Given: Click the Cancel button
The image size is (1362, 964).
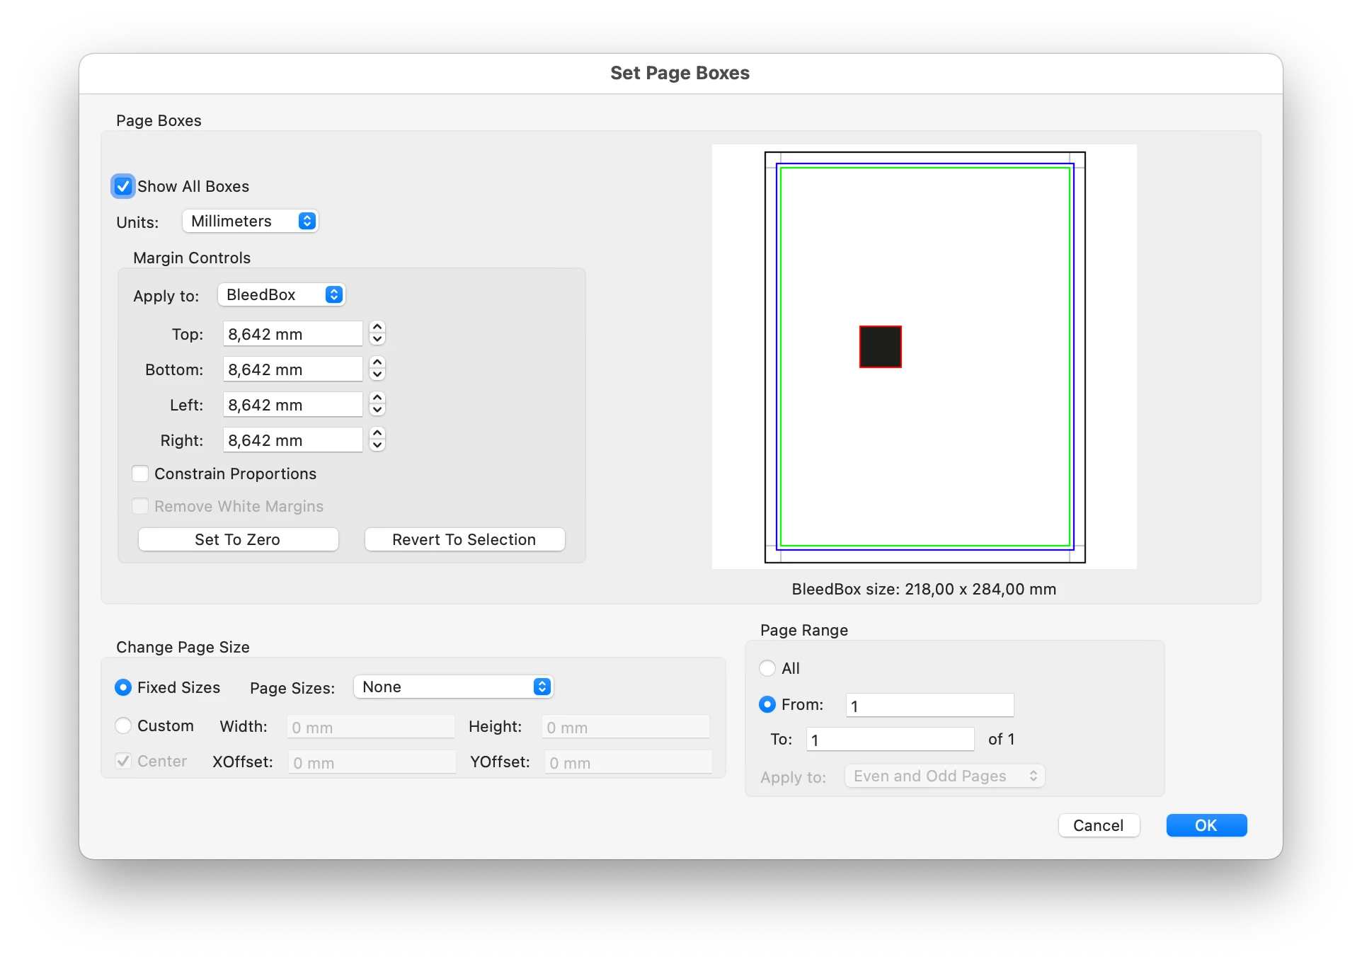Looking at the screenshot, I should click(1098, 825).
